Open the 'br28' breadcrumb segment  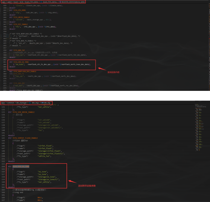[x=21, y=2]
